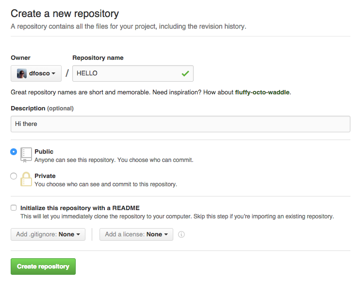364x285 pixels.
Task: Click the Private option label text
Action: pyautogui.click(x=45, y=176)
